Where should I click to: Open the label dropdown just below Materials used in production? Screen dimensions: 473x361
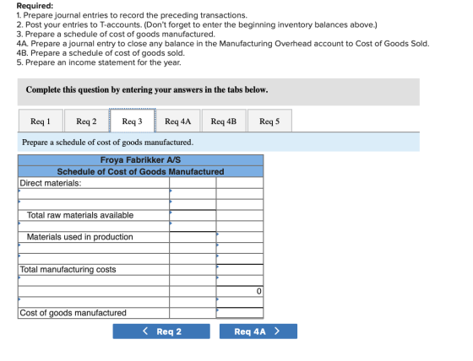[94, 248]
